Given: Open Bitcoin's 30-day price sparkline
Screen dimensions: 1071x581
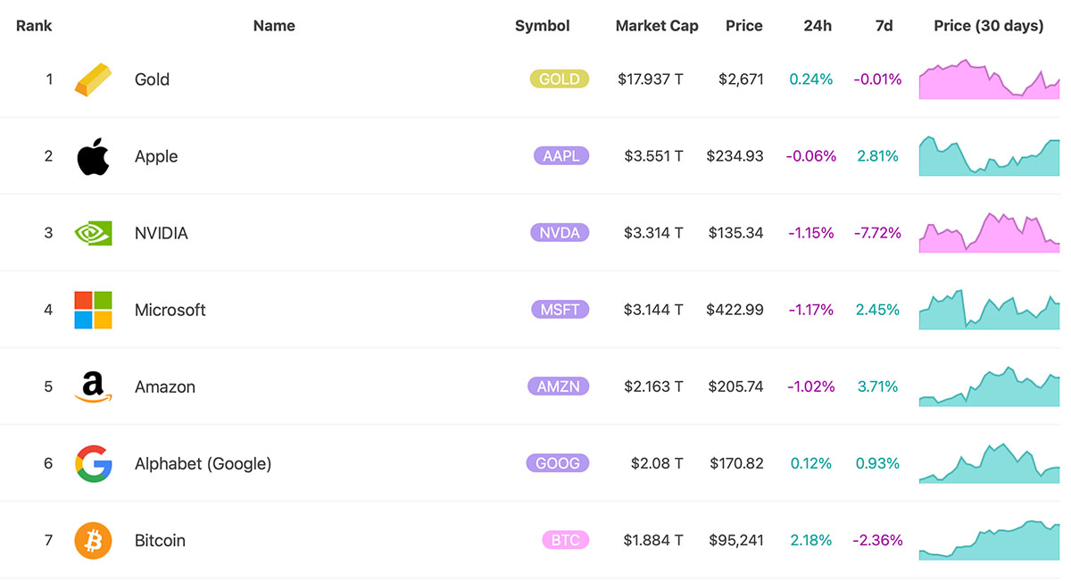Looking at the screenshot, I should point(990,540).
